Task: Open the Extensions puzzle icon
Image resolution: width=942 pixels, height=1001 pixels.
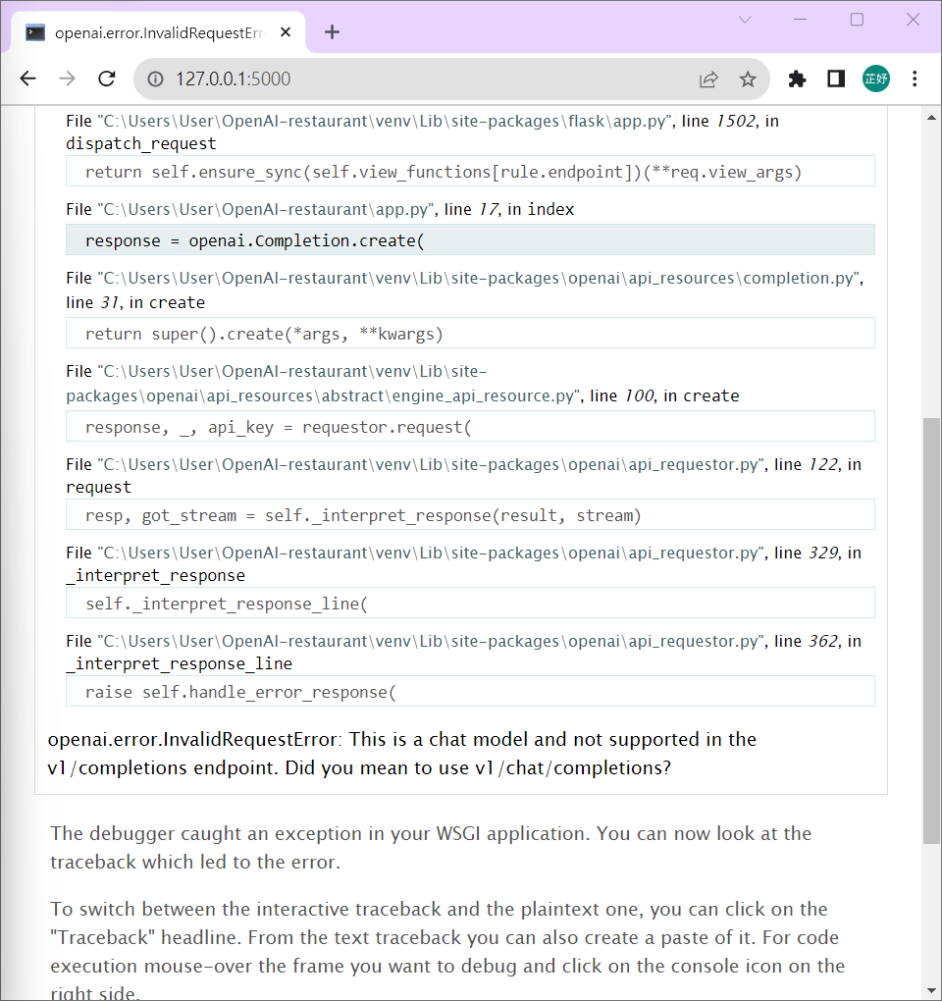Action: pyautogui.click(x=797, y=79)
